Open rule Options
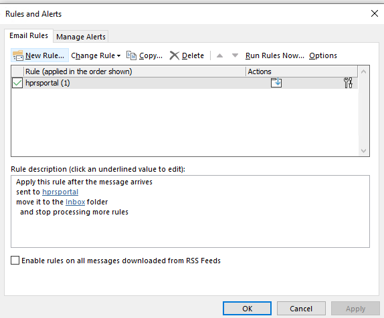The image size is (384, 318). click(x=323, y=55)
